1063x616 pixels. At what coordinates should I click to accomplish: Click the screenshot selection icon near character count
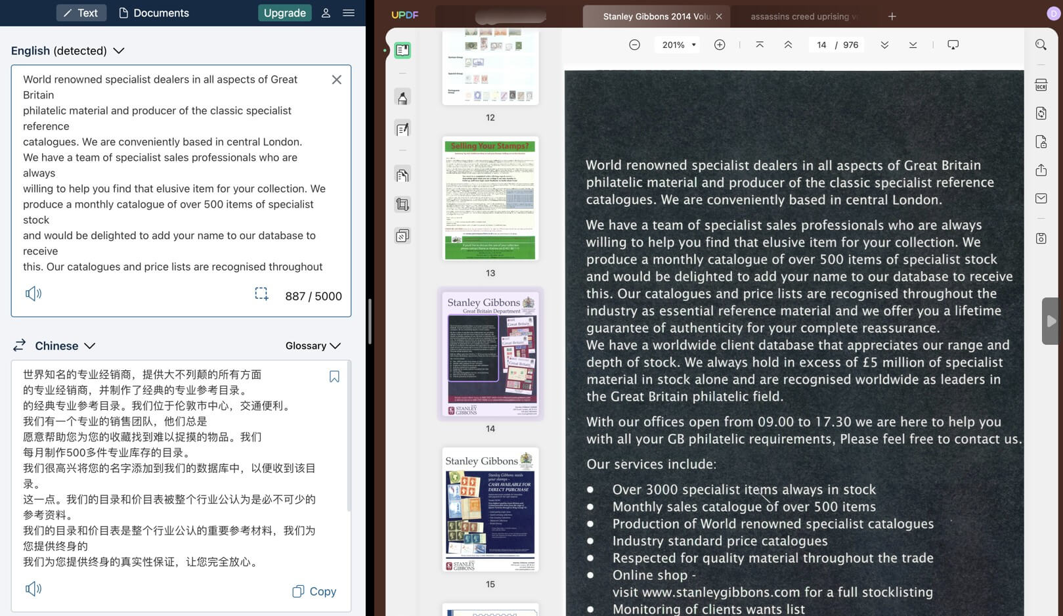click(x=261, y=294)
